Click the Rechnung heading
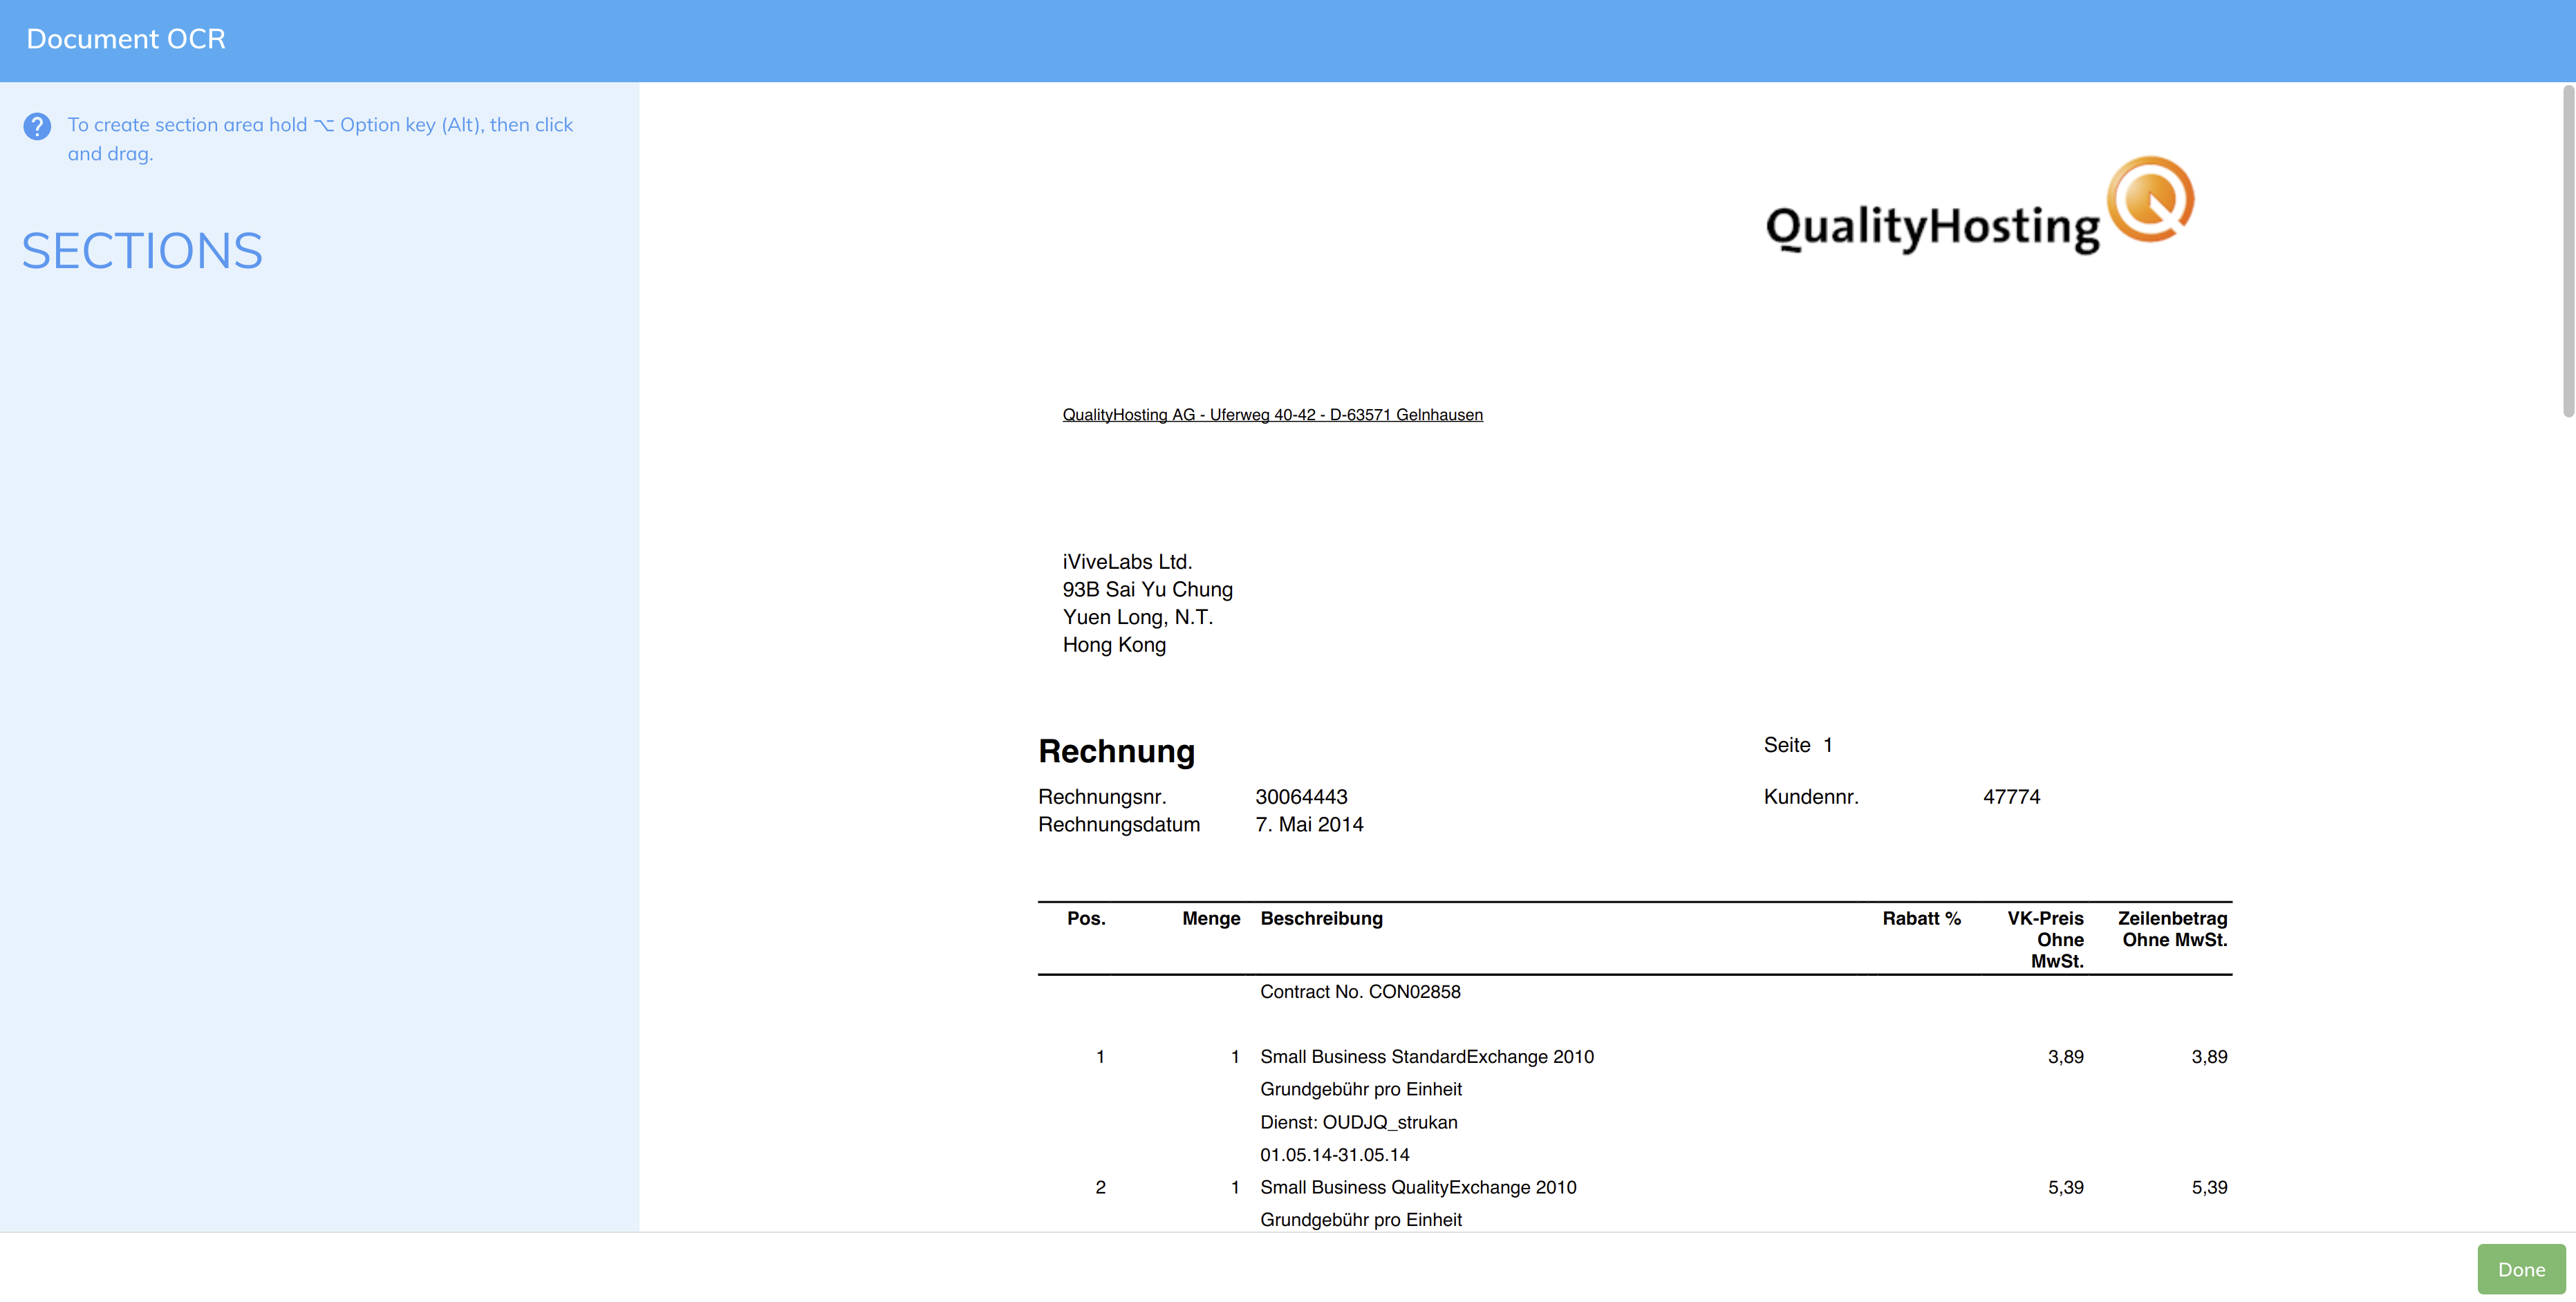The image size is (2576, 1302). coord(1116,751)
